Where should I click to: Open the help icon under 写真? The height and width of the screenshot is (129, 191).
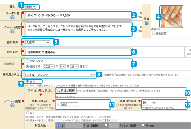tap(147, 23)
